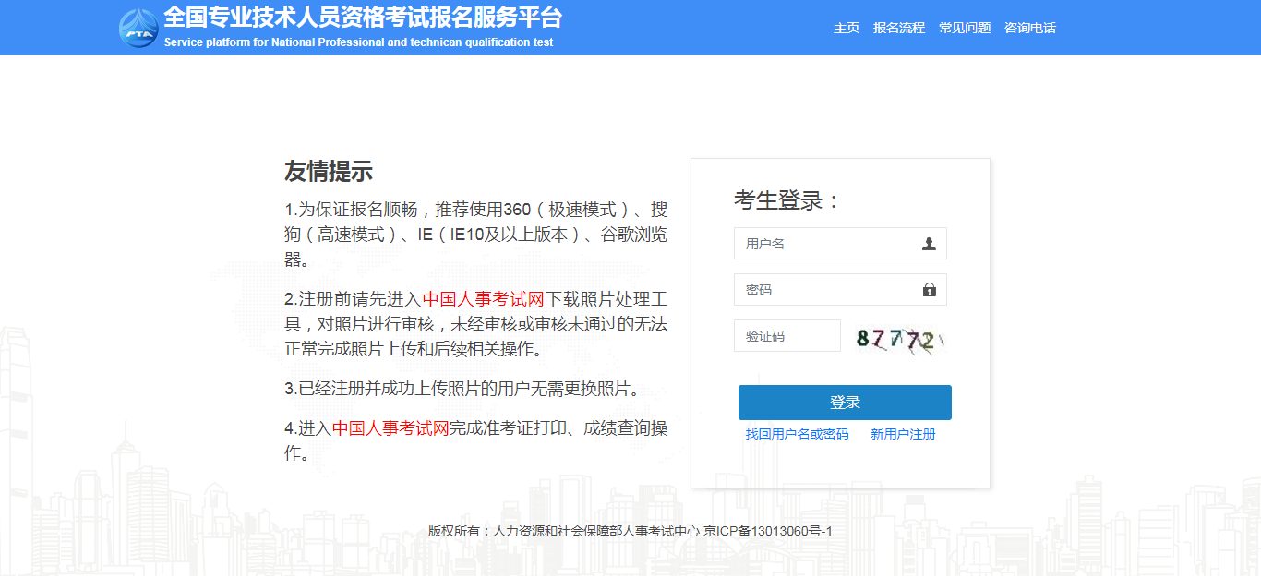The width and height of the screenshot is (1261, 578).
Task: Open 中国人事考试网 link in tip 4
Action: point(390,428)
